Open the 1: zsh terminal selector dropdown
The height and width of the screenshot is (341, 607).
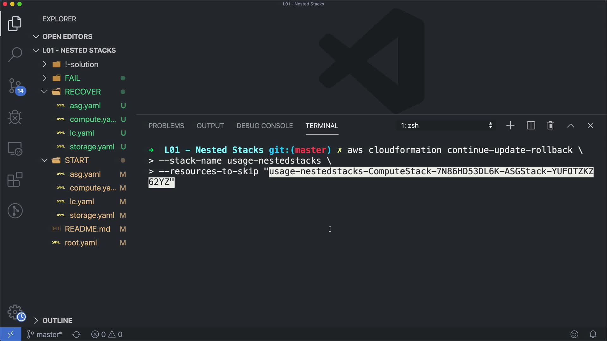point(446,126)
